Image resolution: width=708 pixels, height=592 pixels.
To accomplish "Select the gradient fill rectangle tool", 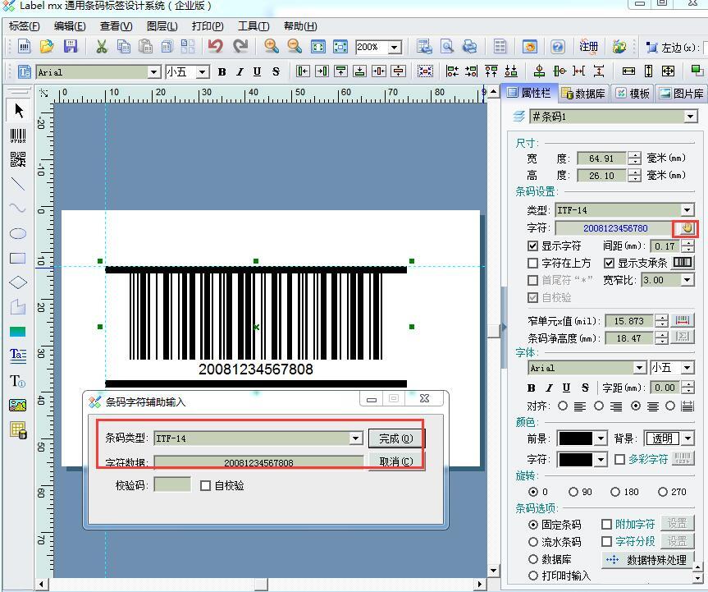I will tap(17, 332).
